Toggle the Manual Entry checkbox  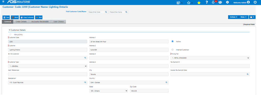(10, 35)
